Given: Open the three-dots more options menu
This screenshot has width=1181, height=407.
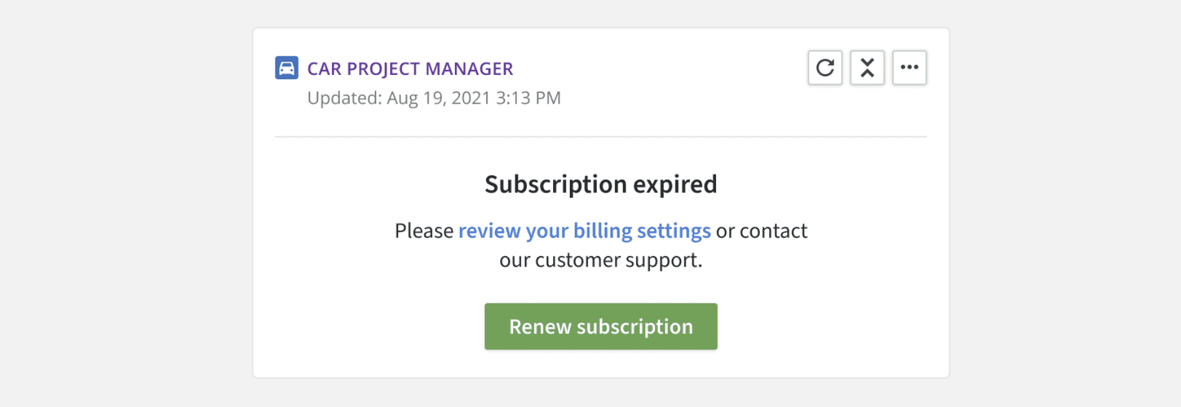Looking at the screenshot, I should click(x=909, y=67).
